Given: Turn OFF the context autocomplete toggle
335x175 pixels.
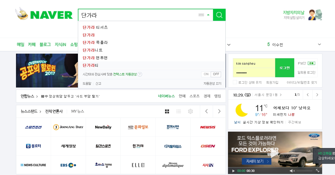Looking at the screenshot, I should pos(216,74).
